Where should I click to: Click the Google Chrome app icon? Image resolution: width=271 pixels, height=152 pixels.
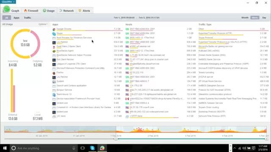[54, 30]
